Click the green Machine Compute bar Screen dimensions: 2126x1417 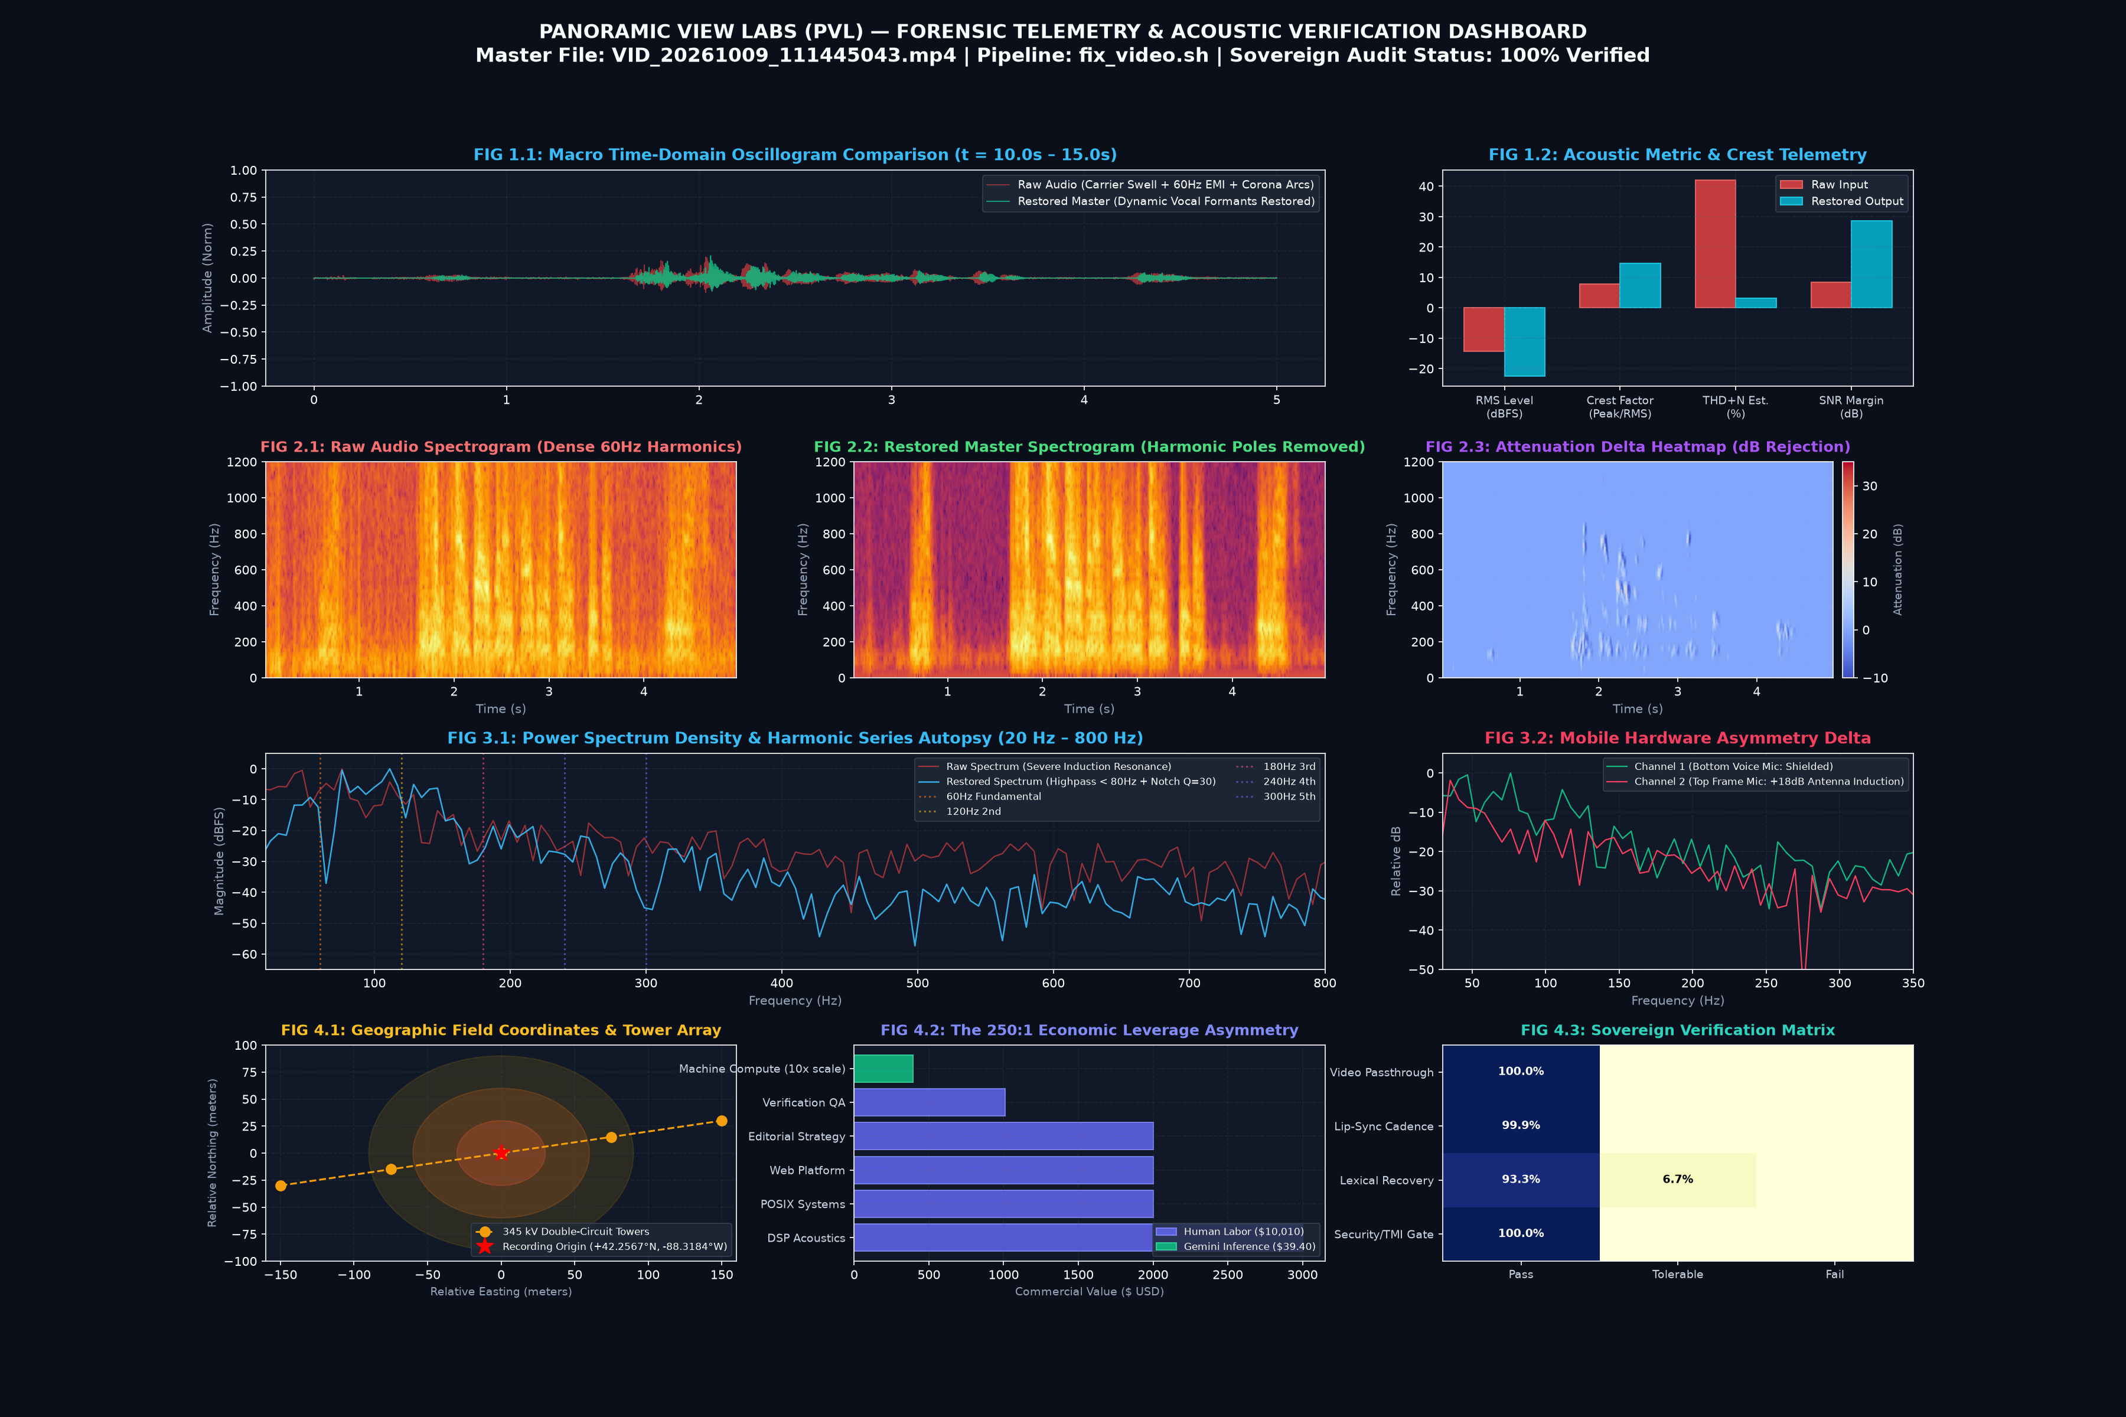pos(883,1068)
